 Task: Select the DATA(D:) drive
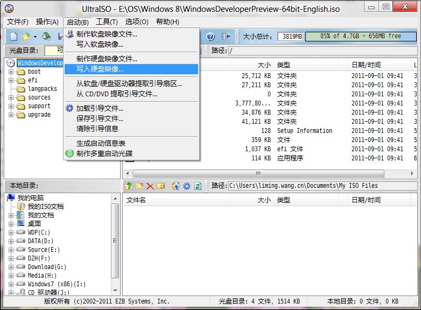[40, 241]
